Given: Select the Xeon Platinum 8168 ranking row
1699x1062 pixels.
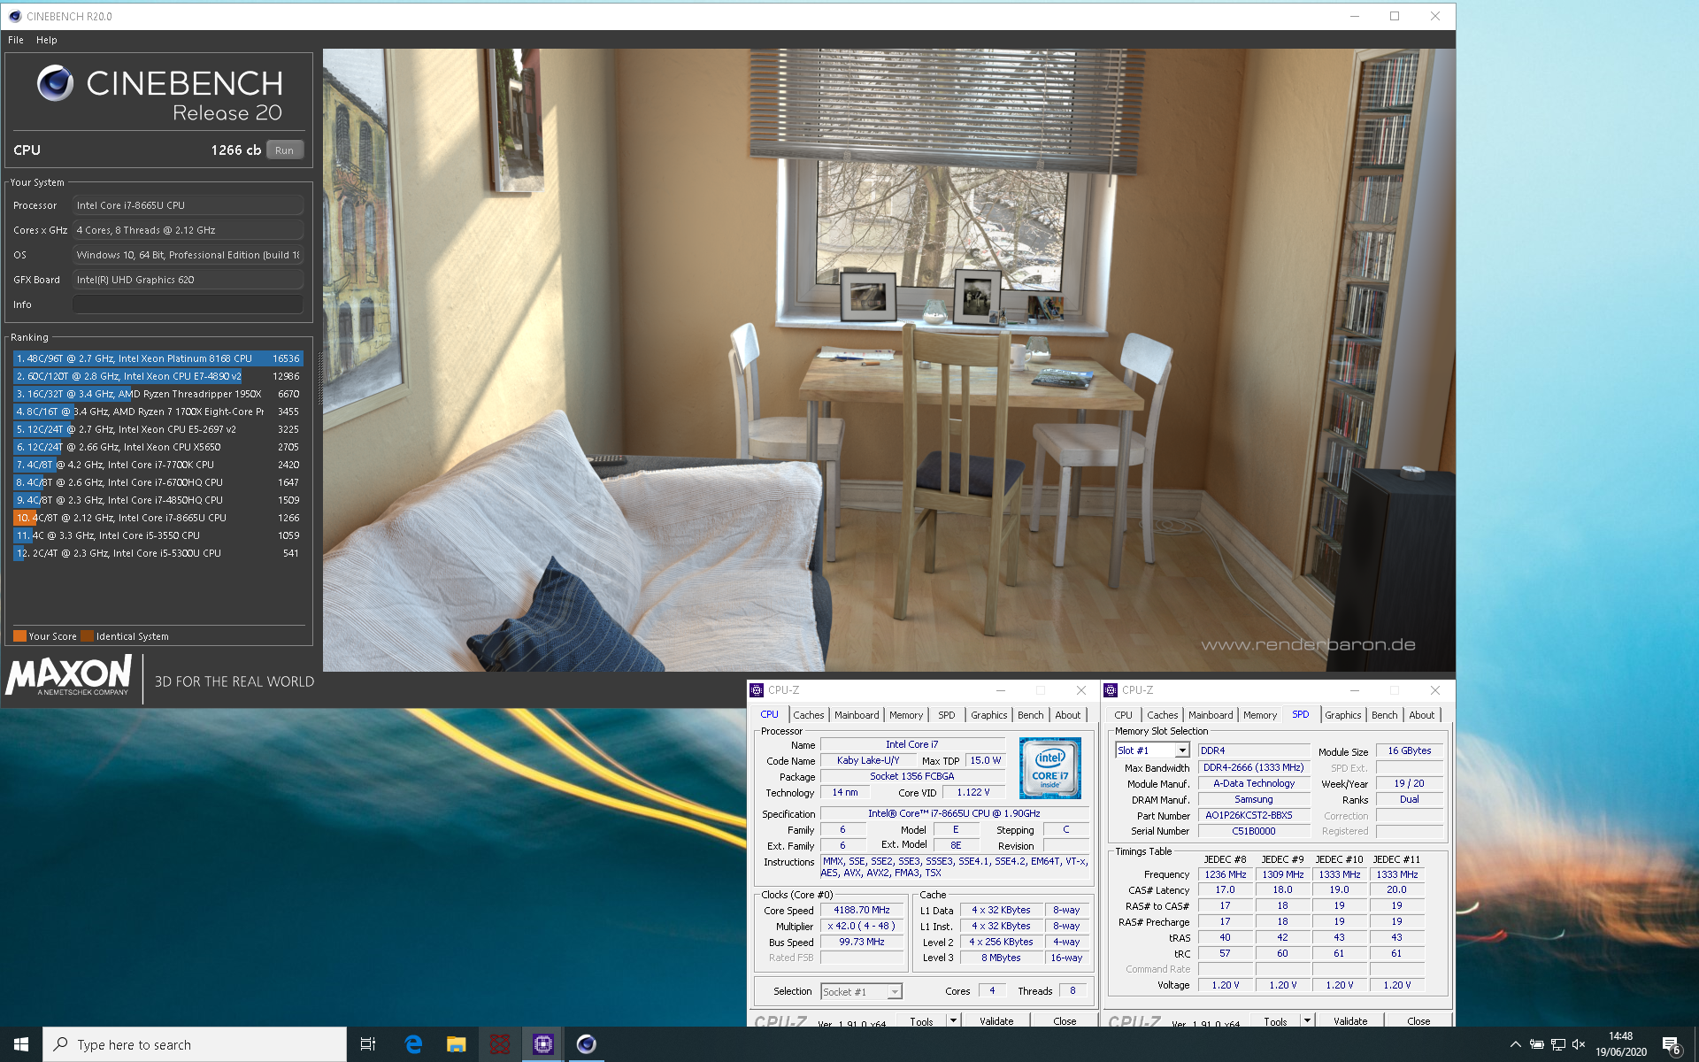Looking at the screenshot, I should (x=158, y=358).
